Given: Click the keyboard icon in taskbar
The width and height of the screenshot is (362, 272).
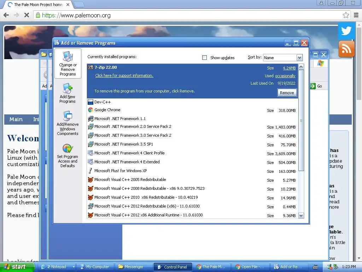Looking at the screenshot, I should tap(315, 267).
